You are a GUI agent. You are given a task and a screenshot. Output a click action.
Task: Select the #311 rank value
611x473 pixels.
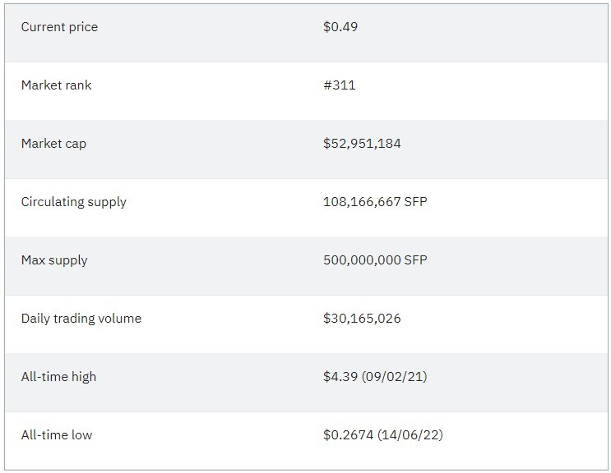coord(340,85)
